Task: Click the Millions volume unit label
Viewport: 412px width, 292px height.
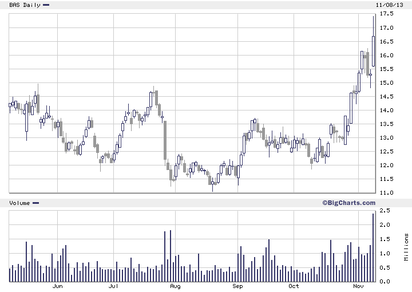Action: (x=406, y=247)
